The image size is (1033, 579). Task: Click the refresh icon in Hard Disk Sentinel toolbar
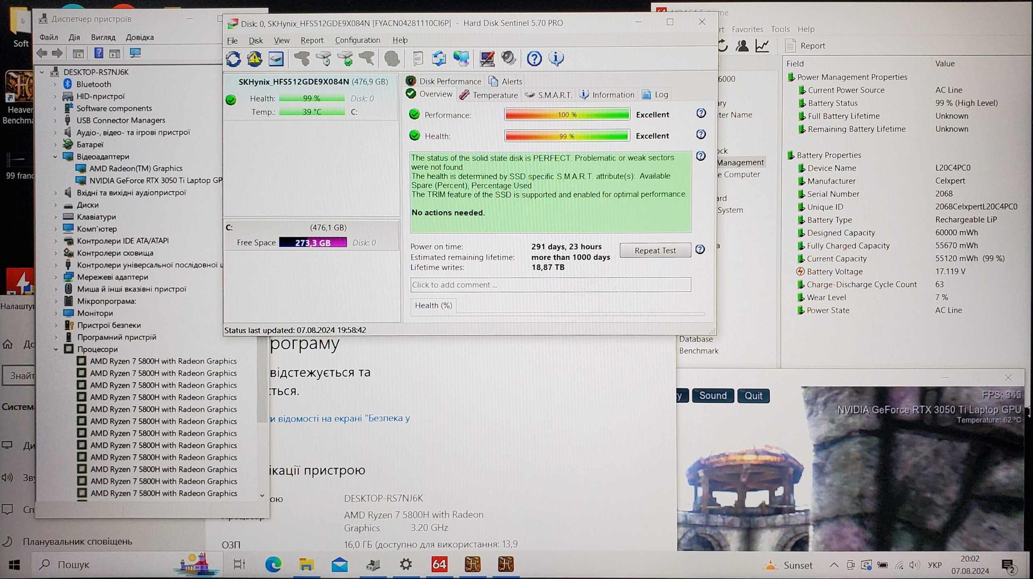click(x=233, y=59)
